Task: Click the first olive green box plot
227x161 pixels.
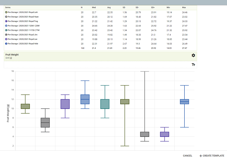Action: click(x=25, y=106)
